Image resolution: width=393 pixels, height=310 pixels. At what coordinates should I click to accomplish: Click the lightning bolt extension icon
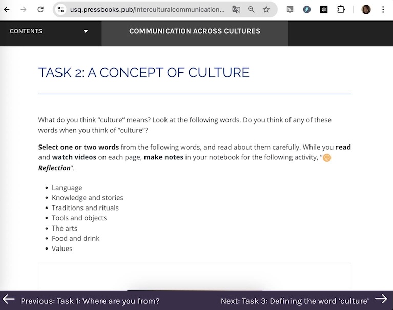307,9
